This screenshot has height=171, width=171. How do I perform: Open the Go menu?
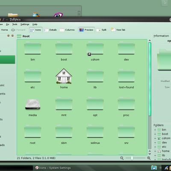click(x=7, y=24)
